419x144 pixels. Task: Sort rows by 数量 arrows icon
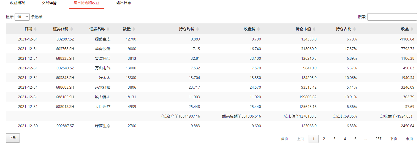[x=134, y=29]
